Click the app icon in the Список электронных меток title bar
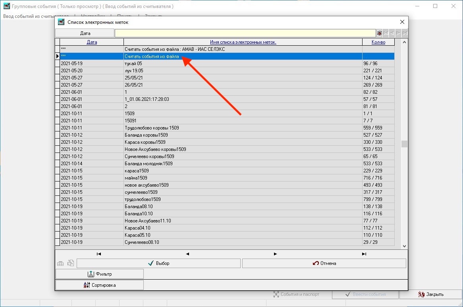The image size is (463, 307). [x=61, y=22]
